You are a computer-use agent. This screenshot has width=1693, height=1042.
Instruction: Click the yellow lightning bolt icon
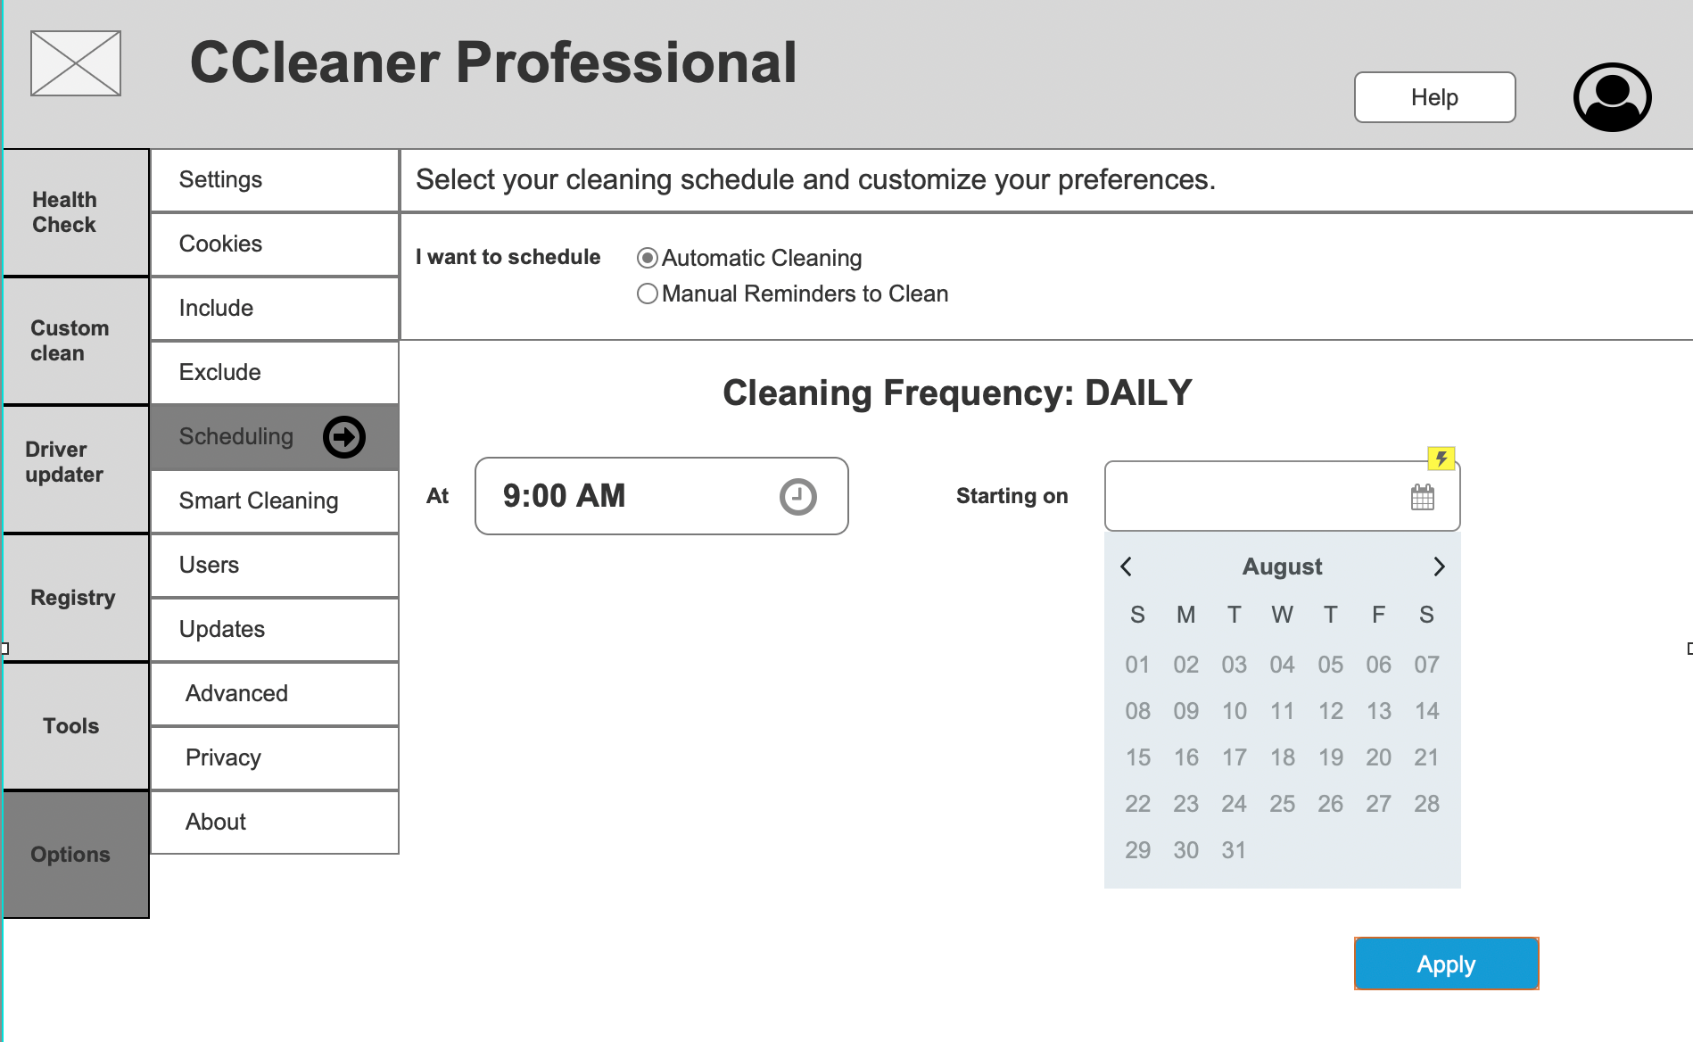point(1441,459)
